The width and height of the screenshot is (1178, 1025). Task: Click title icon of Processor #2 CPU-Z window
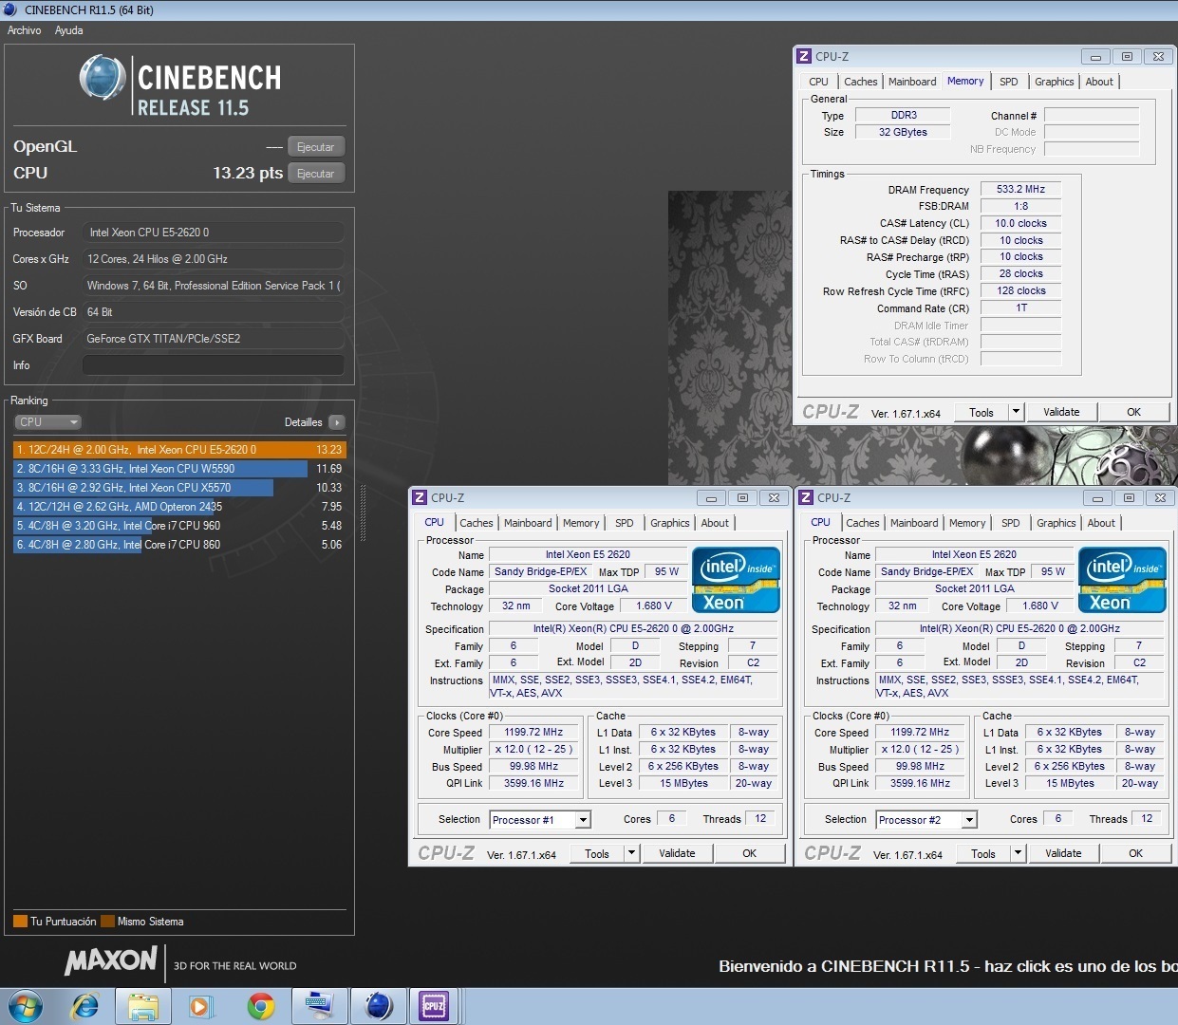(806, 497)
